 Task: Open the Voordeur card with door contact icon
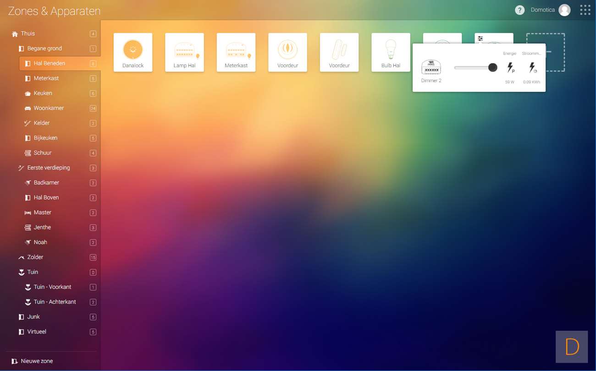339,52
